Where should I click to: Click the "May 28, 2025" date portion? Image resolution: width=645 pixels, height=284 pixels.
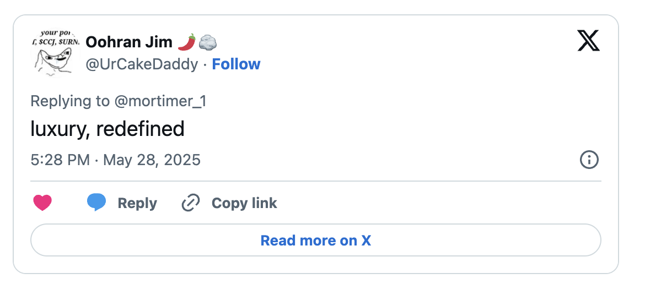pos(152,160)
